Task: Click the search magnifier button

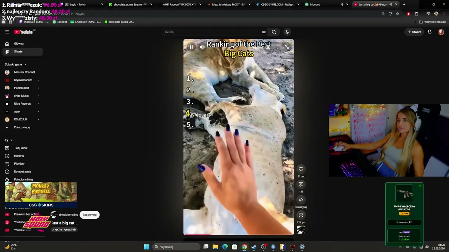Action: click(274, 32)
